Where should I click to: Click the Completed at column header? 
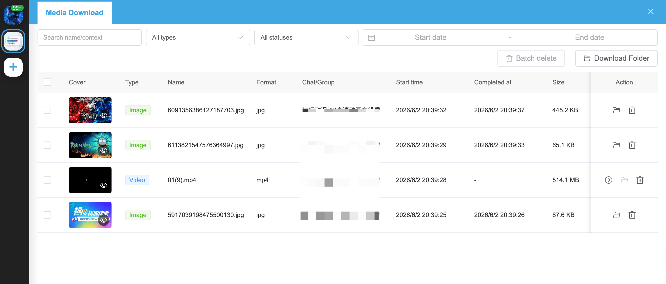point(493,82)
